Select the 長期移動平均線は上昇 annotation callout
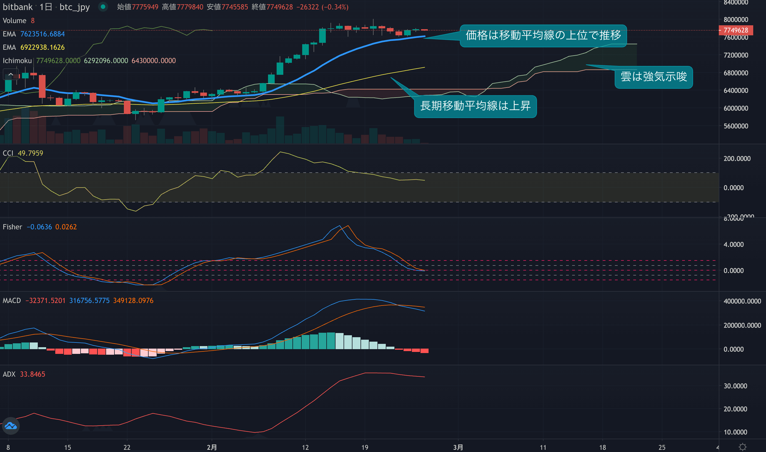This screenshot has height=452, width=766. [x=475, y=106]
